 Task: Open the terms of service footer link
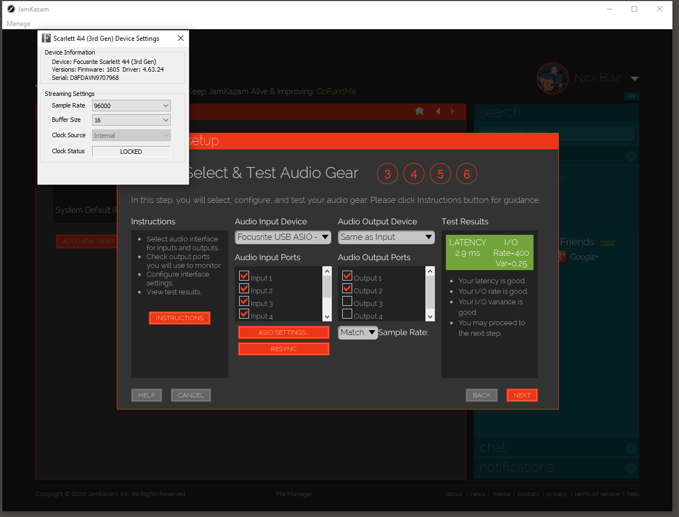pyautogui.click(x=597, y=494)
